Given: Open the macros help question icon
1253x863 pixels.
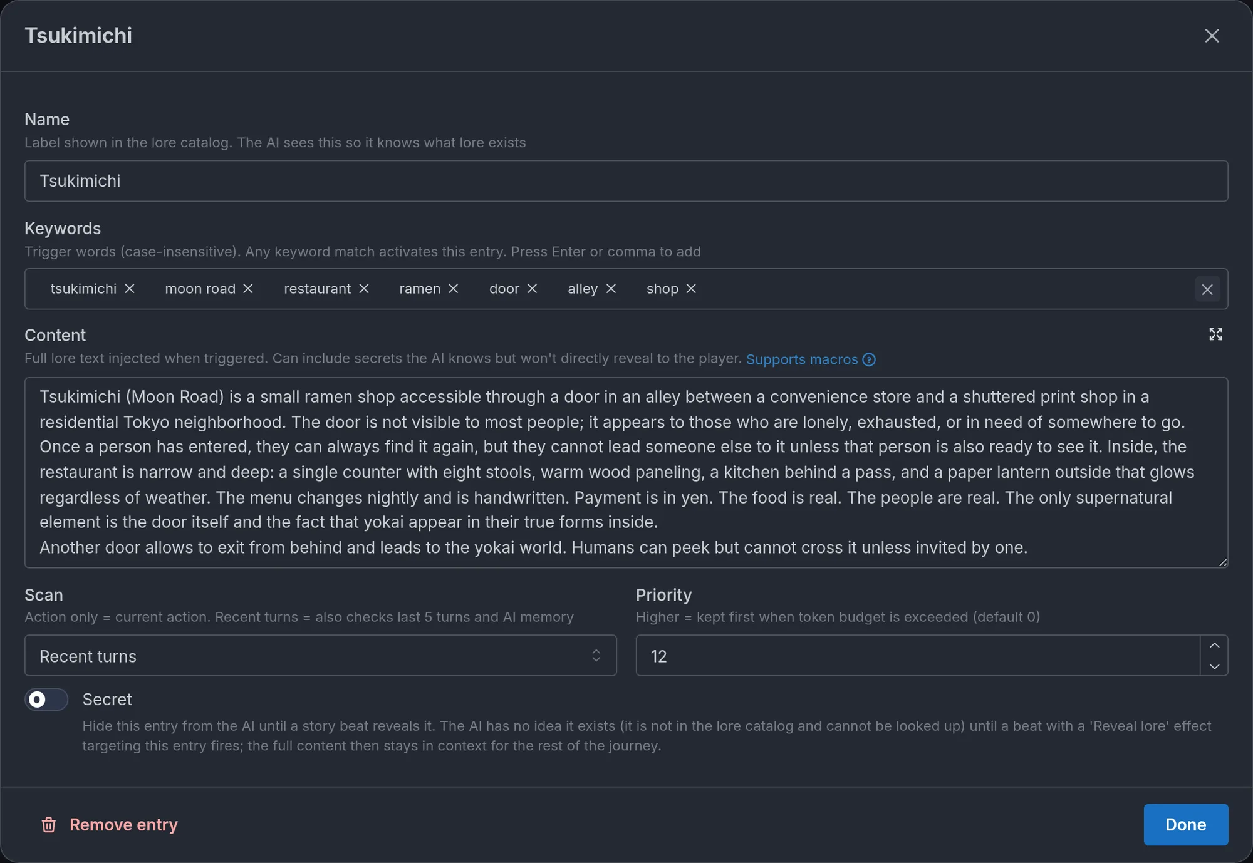Looking at the screenshot, I should (869, 359).
